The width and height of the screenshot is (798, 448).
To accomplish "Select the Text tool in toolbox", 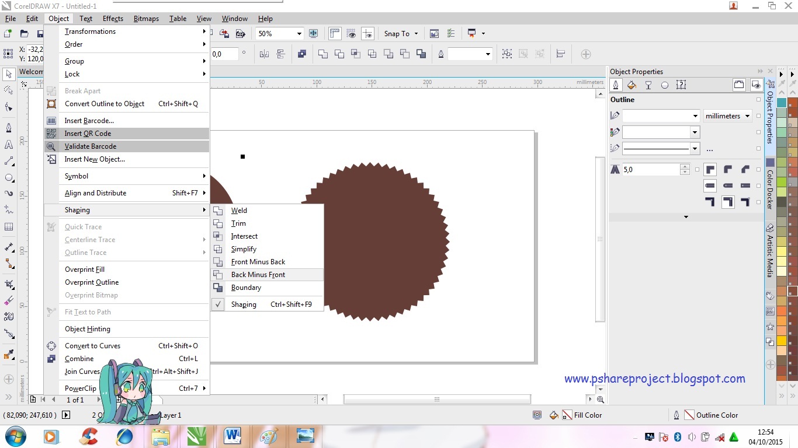I will coord(9,145).
